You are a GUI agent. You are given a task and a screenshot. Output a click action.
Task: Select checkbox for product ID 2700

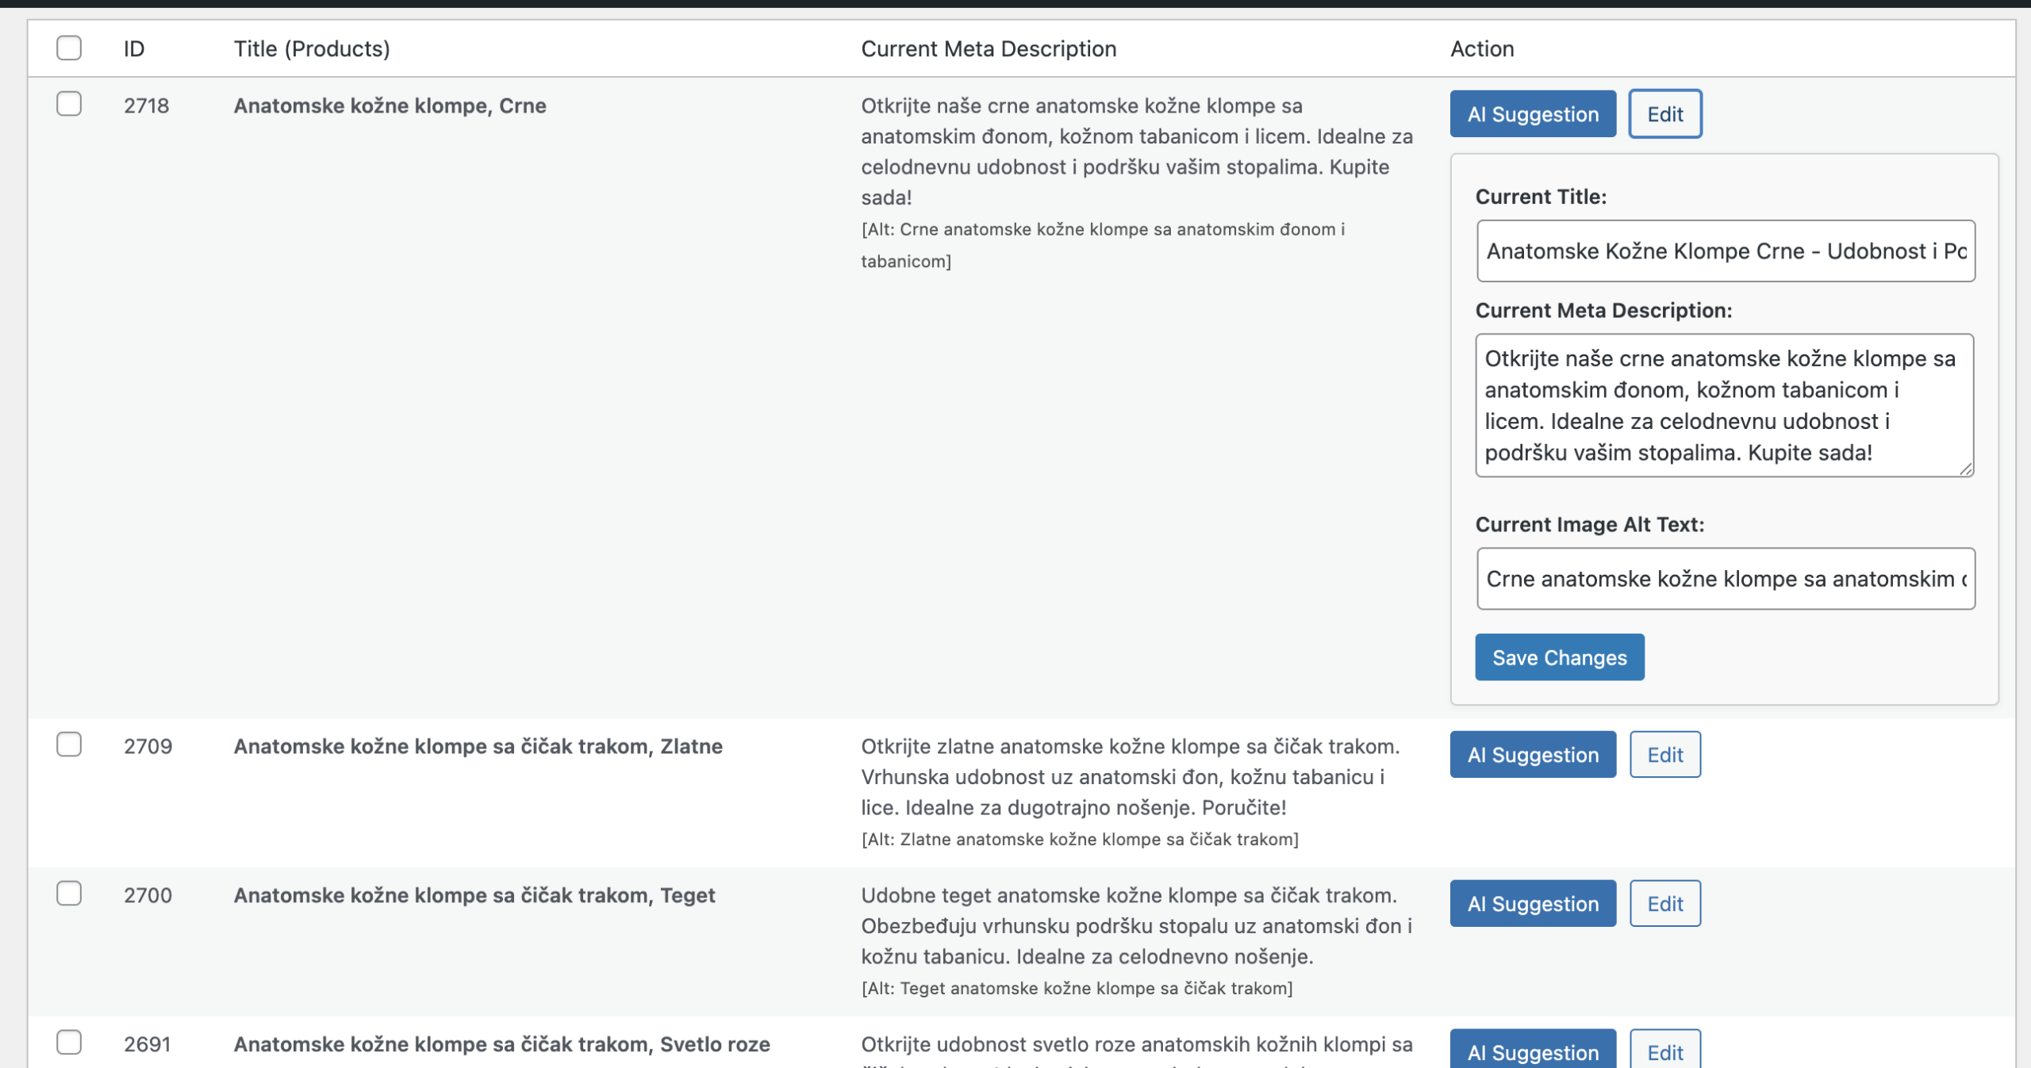click(69, 894)
